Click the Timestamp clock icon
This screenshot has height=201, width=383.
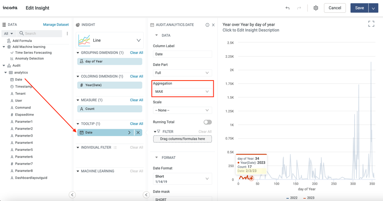12,87
